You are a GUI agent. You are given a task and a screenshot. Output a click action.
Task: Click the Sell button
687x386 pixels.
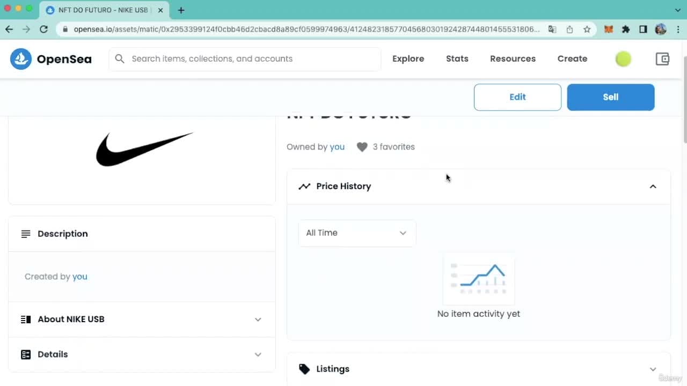[x=611, y=97]
